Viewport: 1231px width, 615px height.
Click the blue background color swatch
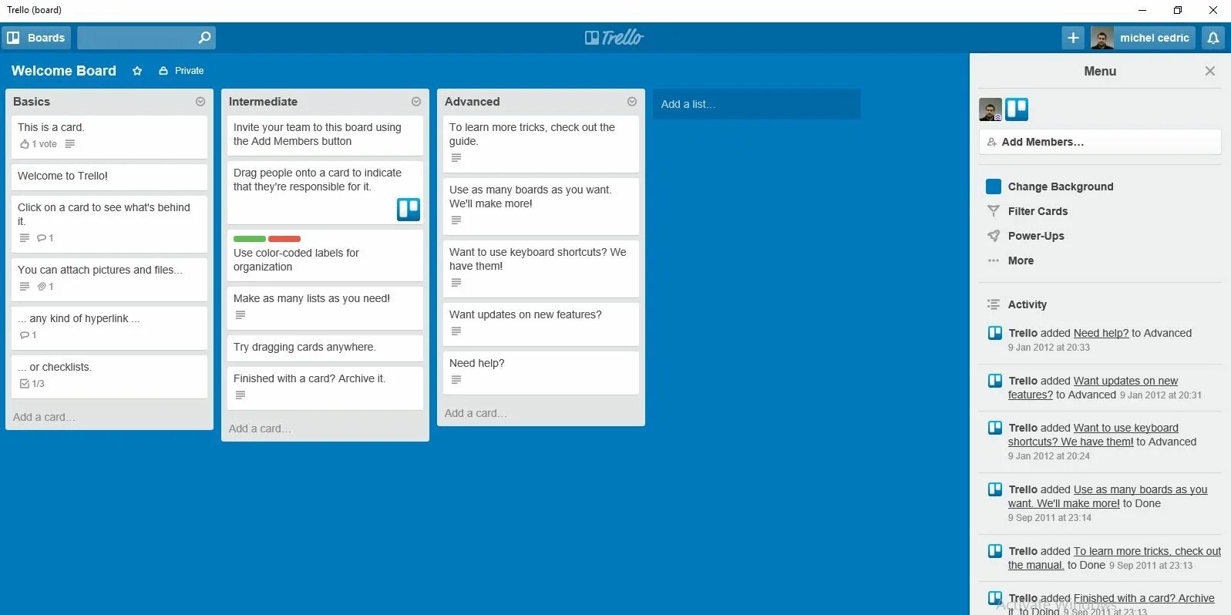tap(994, 187)
